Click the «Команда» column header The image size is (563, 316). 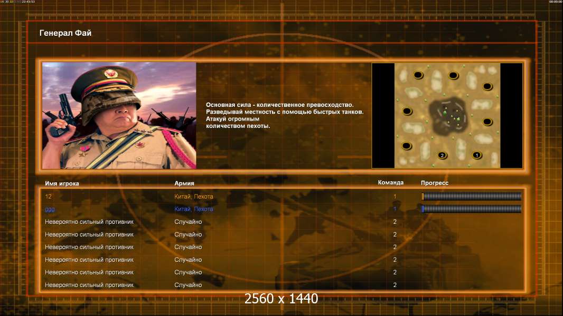(x=391, y=183)
